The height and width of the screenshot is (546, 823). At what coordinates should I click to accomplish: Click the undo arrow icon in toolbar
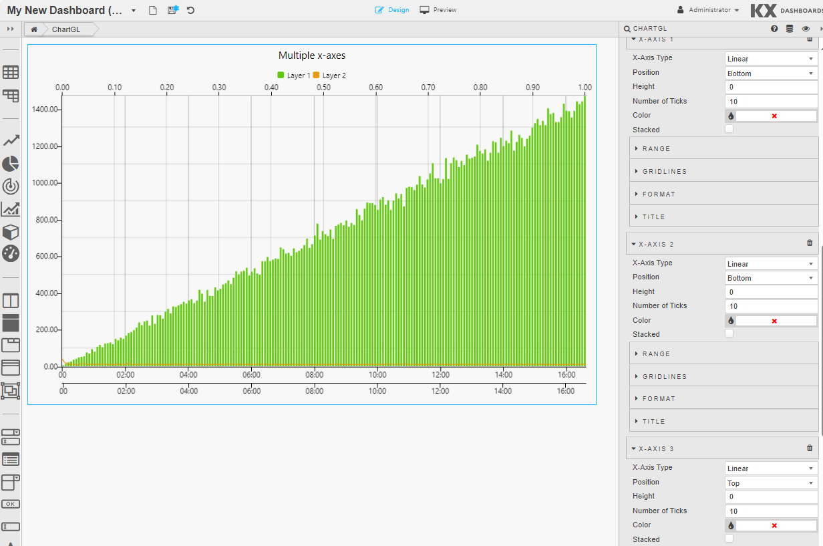[191, 10]
